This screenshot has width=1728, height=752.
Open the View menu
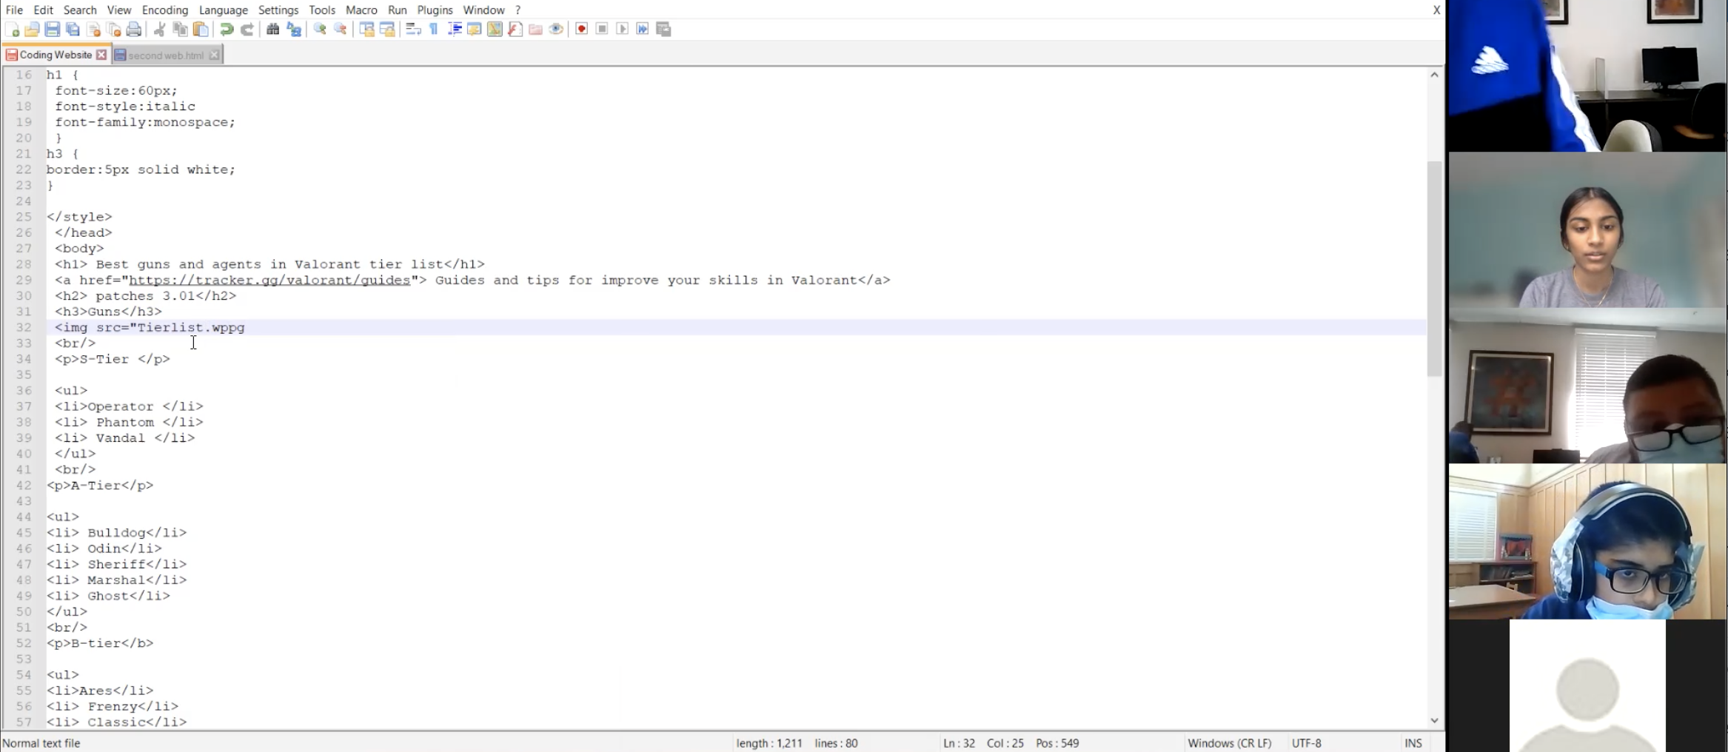[119, 10]
